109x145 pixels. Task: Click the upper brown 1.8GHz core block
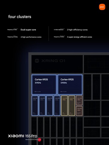coord(79,100)
